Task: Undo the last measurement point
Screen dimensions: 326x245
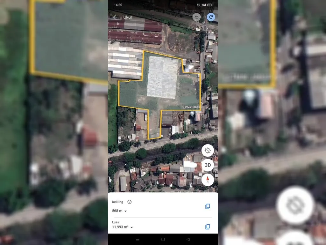Action: coord(197,17)
